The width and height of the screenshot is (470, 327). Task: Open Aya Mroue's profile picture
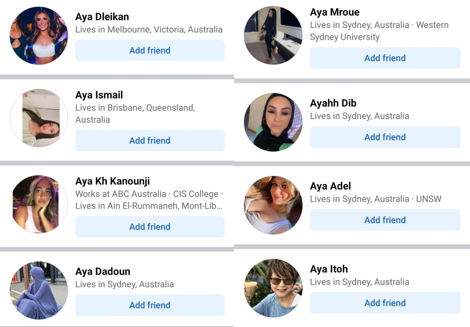click(273, 35)
